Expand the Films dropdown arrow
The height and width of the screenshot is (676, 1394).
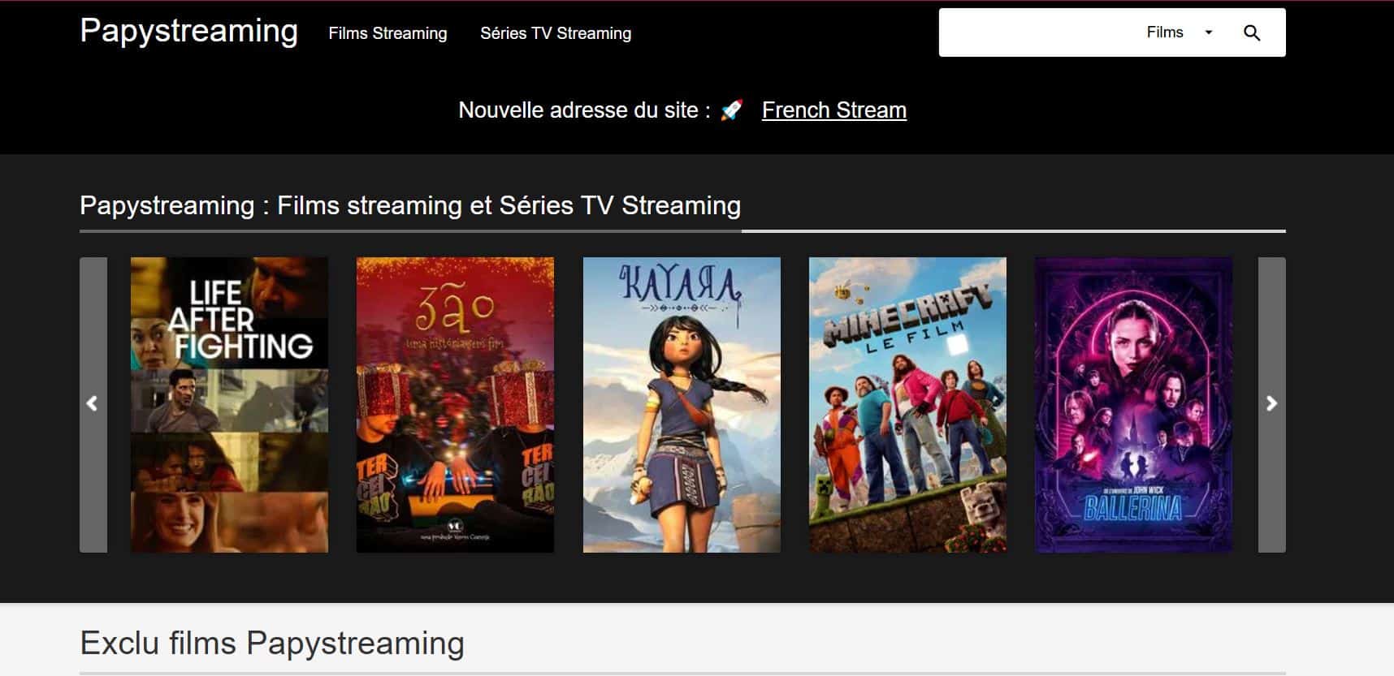point(1208,32)
